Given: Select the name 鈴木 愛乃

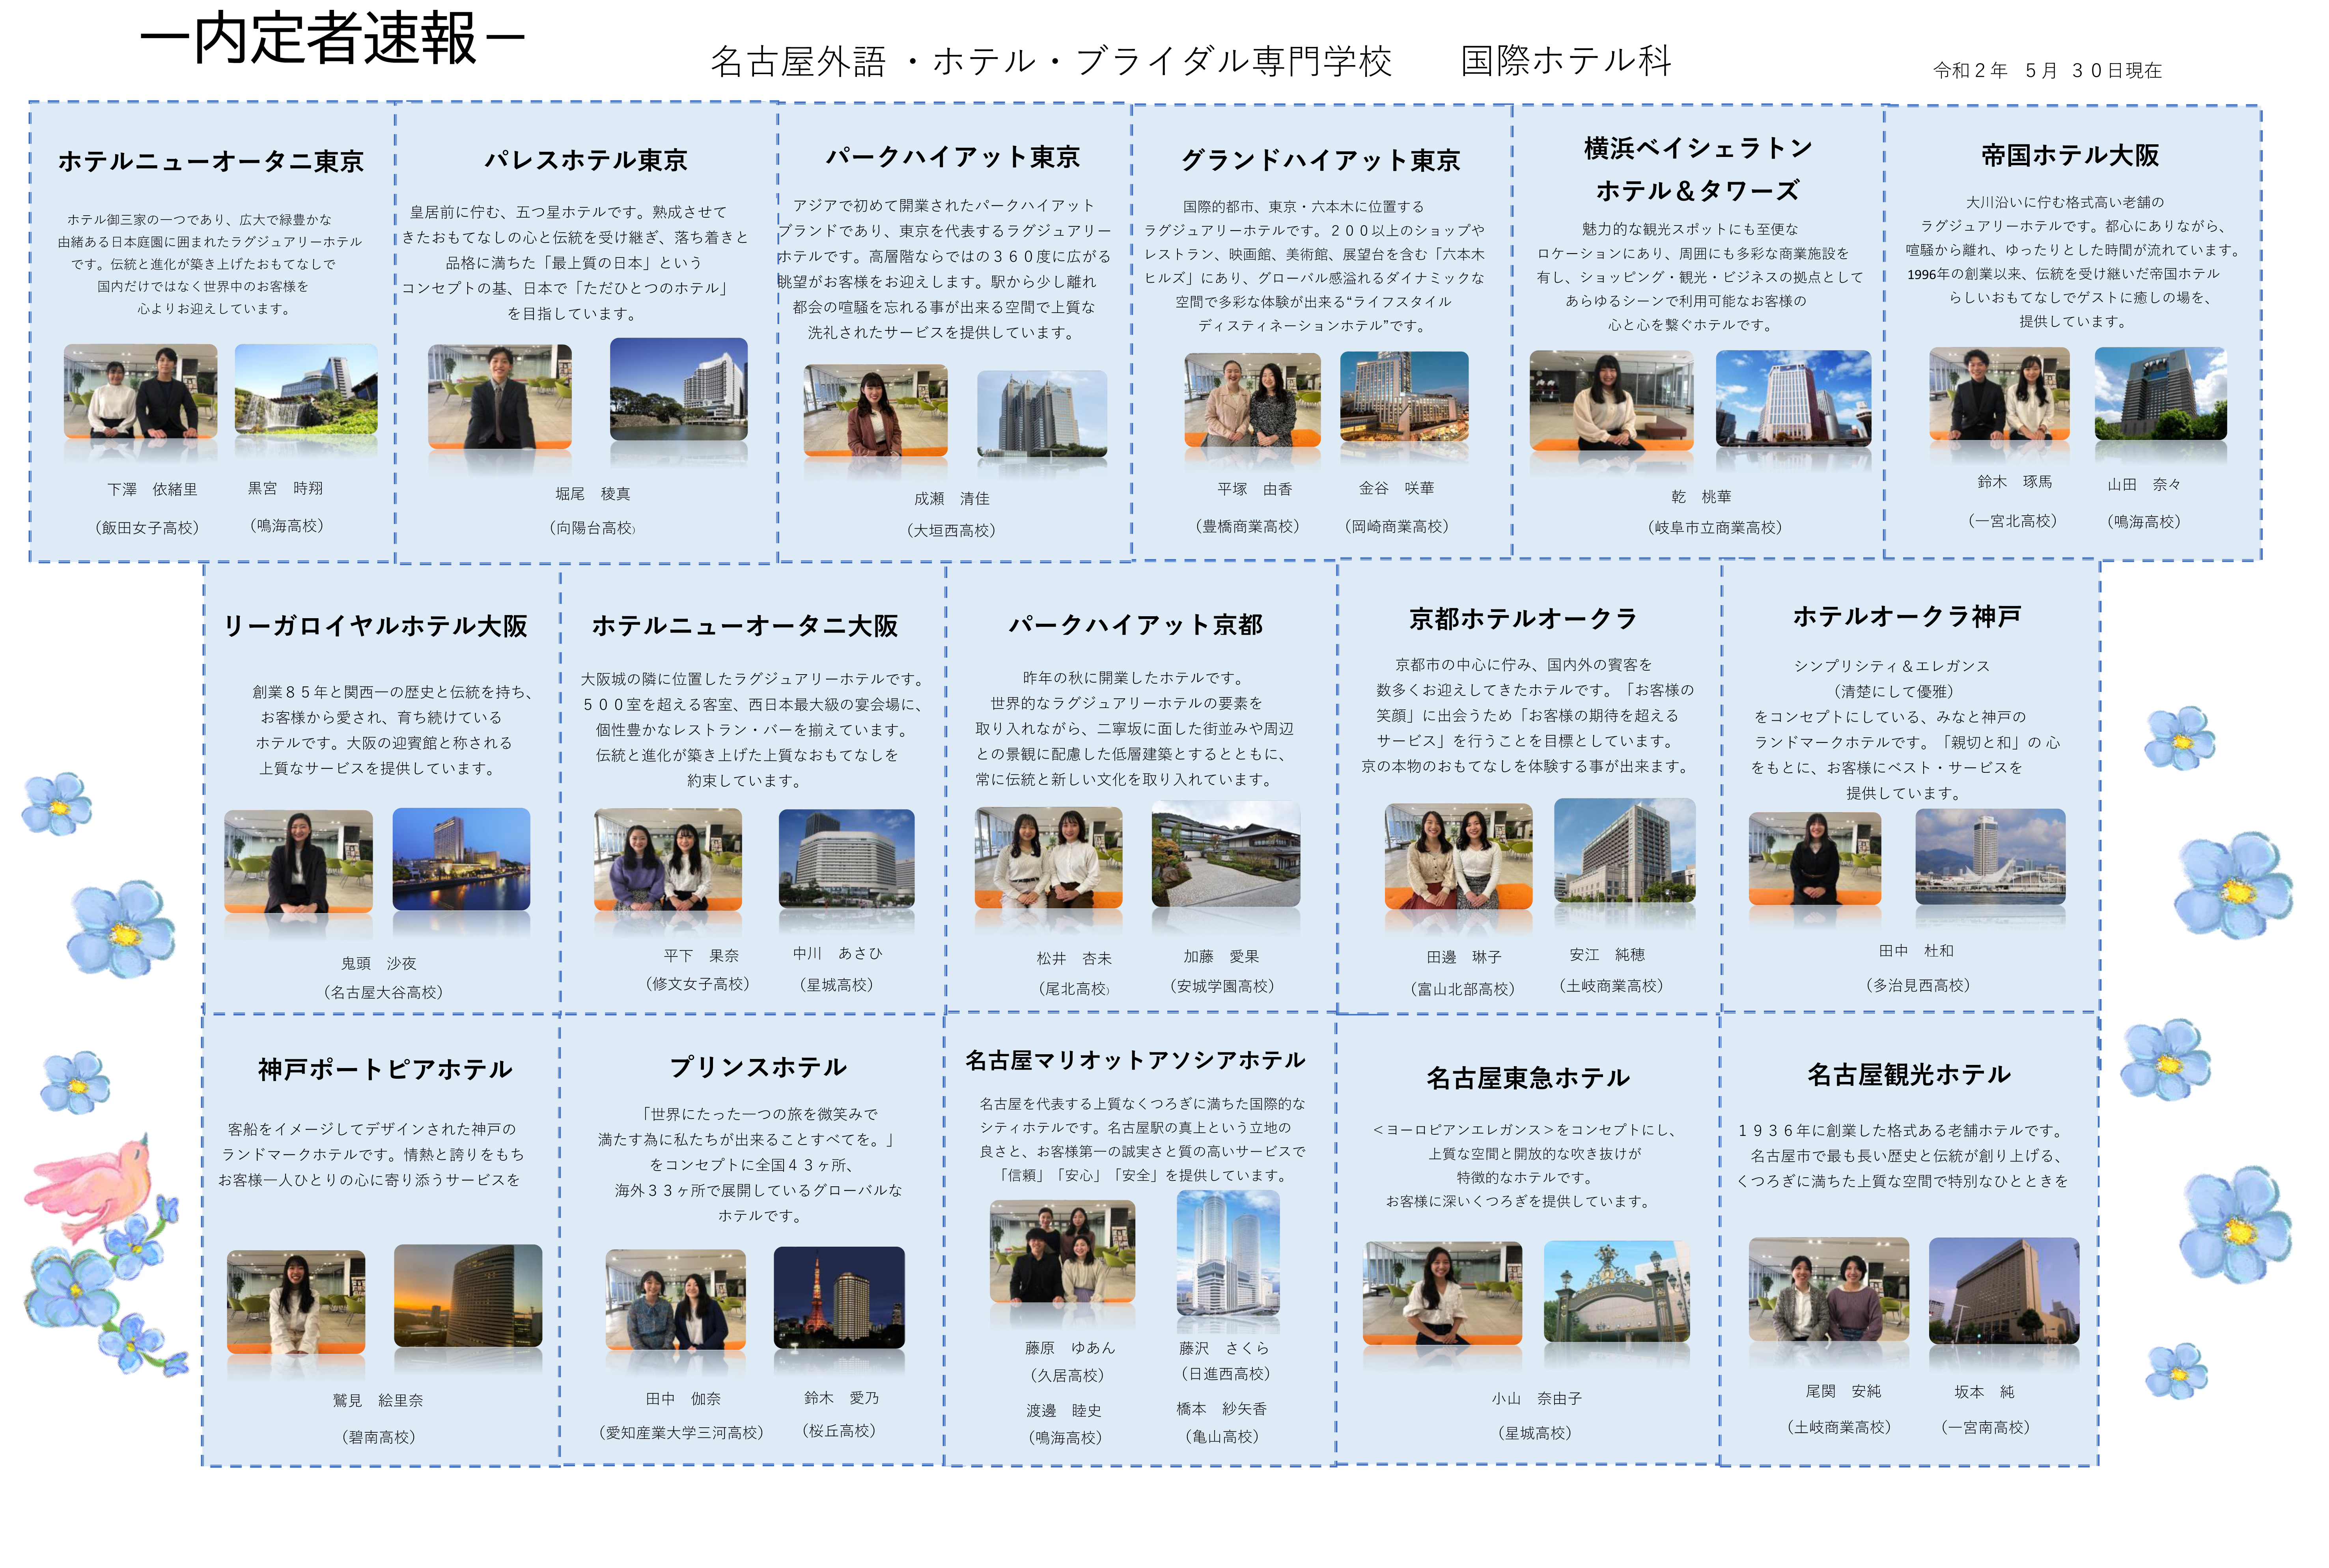Looking at the screenshot, I should pyautogui.click(x=841, y=1398).
